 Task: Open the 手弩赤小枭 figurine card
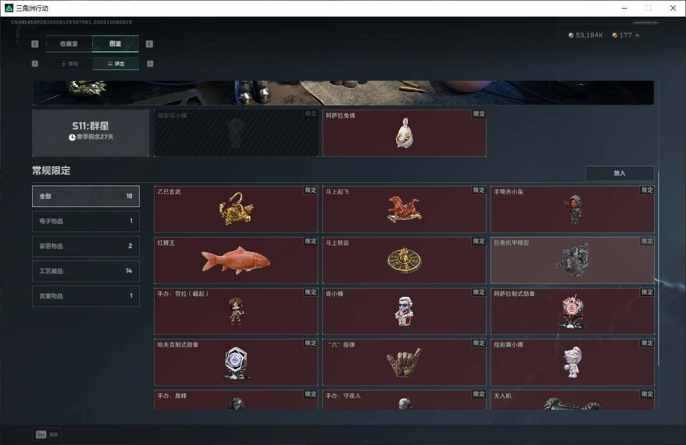click(x=573, y=209)
